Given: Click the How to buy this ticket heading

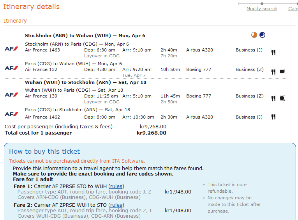Looking at the screenshot, I should coord(44,151).
